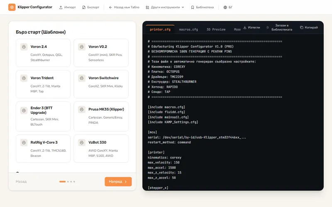Open the БГ language selector
The width and height of the screenshot is (332, 207).
point(228,7)
